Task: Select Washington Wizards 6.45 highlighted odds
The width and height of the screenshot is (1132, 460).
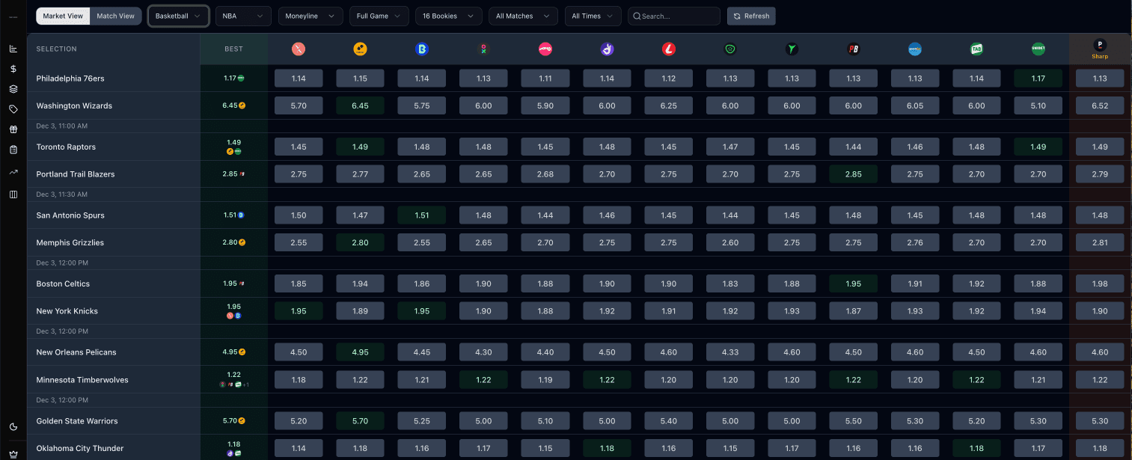Action: (x=360, y=105)
